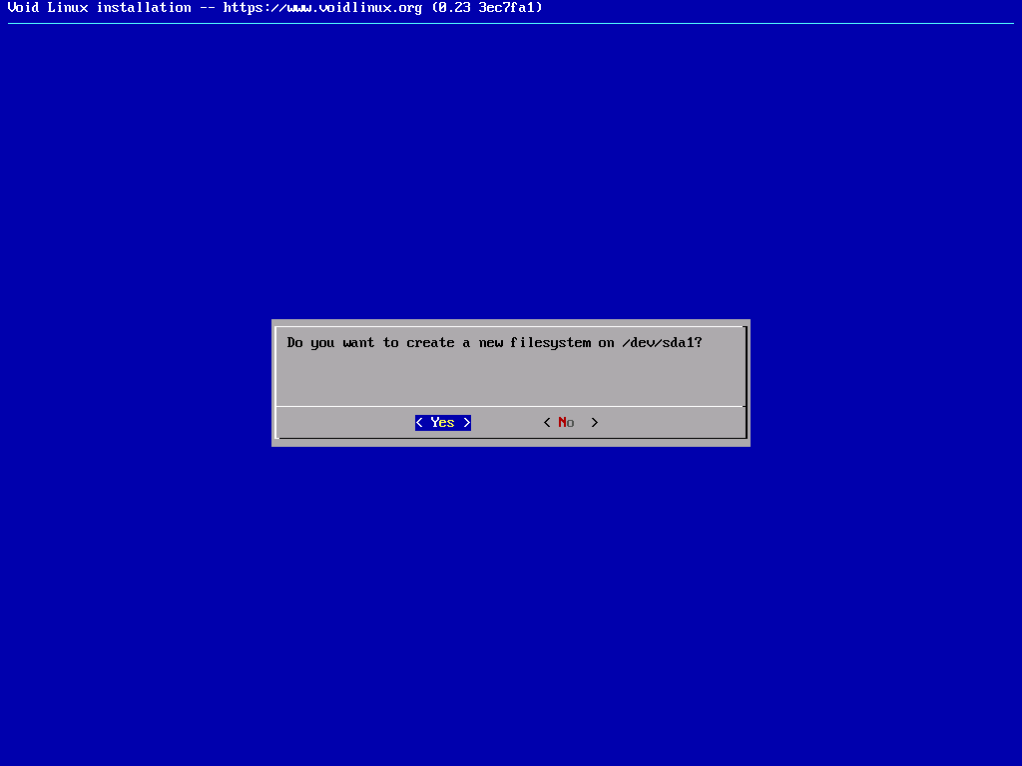The height and width of the screenshot is (766, 1022).
Task: Click the Y hotkey letter in Yes
Action: point(435,423)
